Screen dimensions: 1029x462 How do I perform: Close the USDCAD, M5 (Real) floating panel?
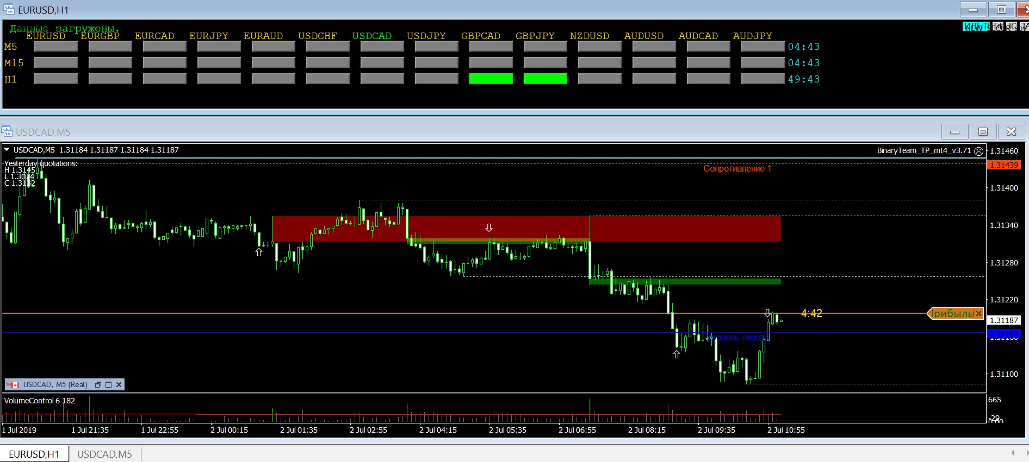(x=119, y=384)
